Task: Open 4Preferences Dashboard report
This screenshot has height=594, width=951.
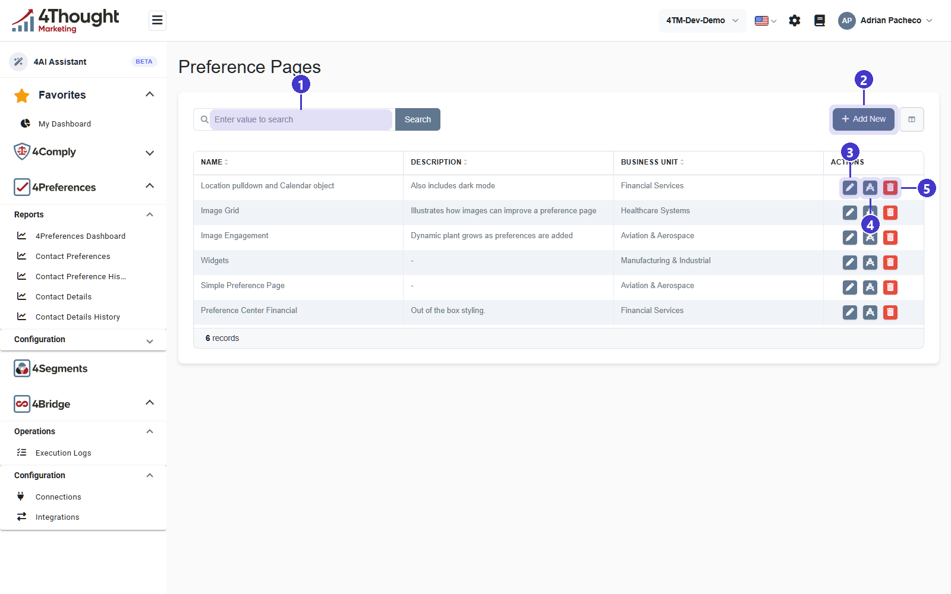Action: [80, 236]
